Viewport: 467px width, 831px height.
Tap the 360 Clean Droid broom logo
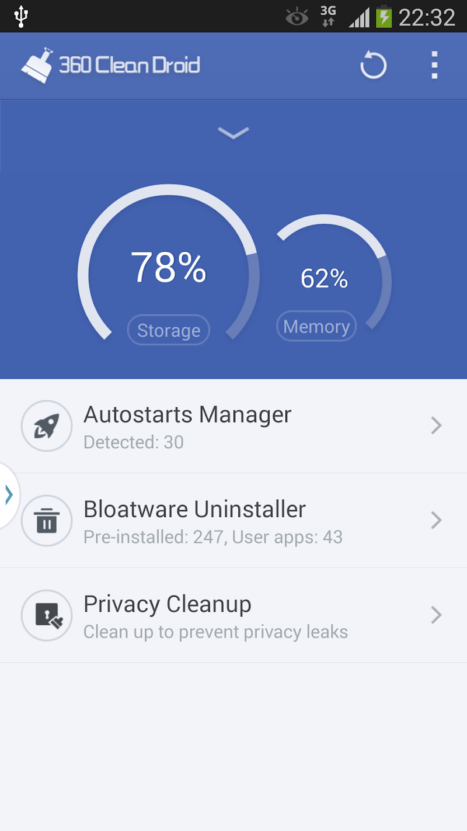(37, 65)
